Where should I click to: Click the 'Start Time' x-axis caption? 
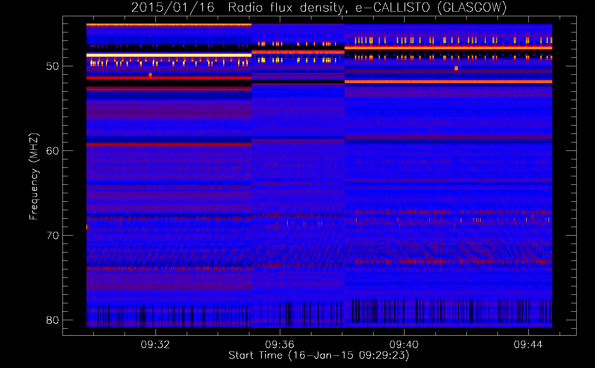coord(318,355)
